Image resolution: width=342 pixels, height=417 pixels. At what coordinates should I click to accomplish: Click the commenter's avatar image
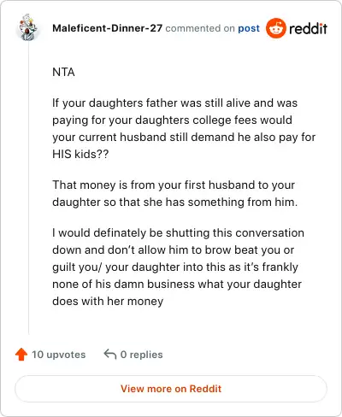coord(27,27)
